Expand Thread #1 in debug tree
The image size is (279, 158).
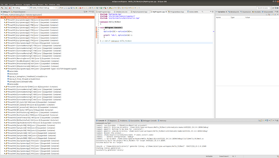(x=5, y=20)
